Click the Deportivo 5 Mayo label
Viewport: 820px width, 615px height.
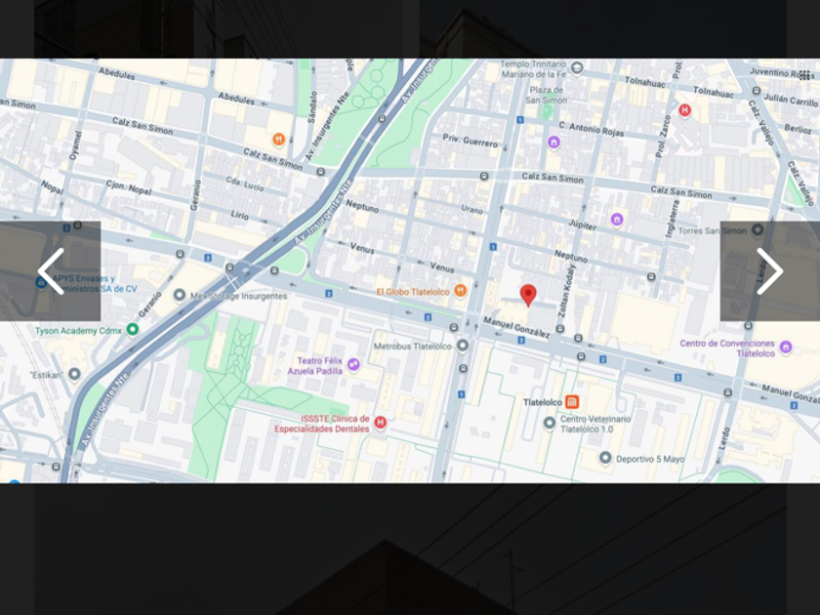point(650,459)
